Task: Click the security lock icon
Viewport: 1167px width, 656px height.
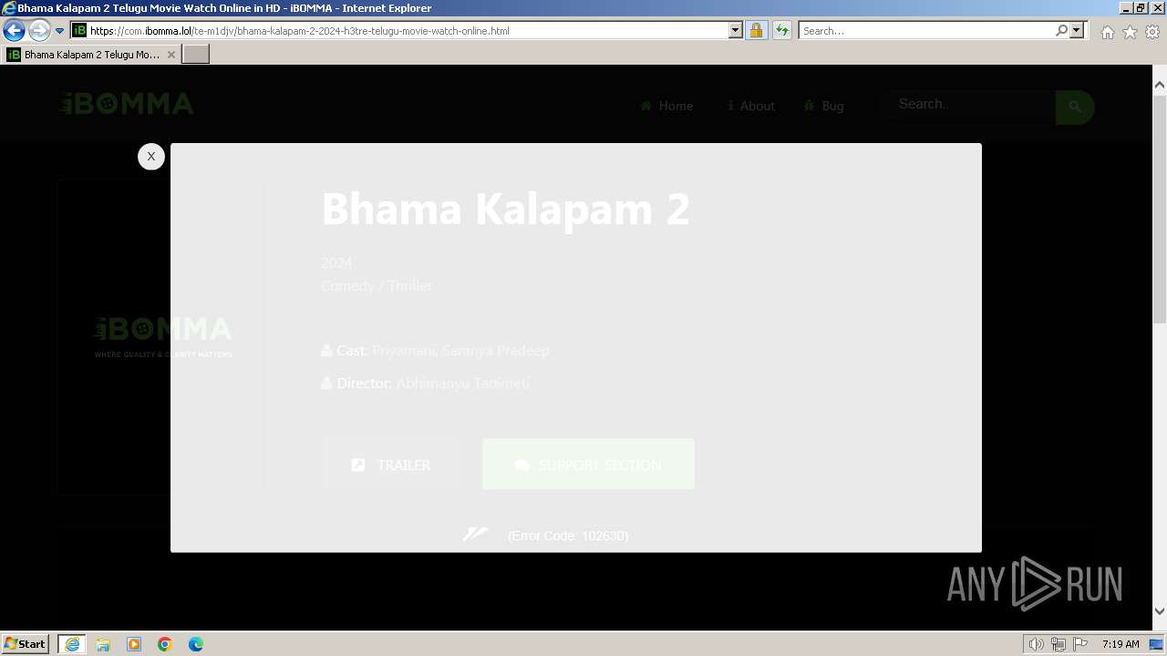Action: coord(756,30)
